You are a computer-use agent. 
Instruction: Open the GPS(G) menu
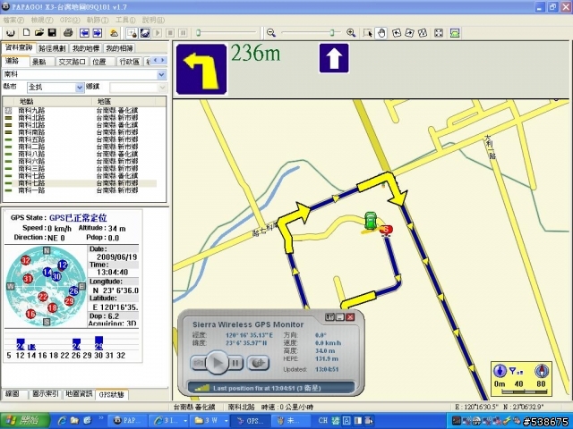(x=70, y=20)
